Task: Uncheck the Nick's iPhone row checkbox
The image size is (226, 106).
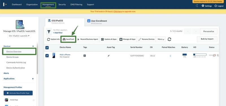Action: point(47,55)
